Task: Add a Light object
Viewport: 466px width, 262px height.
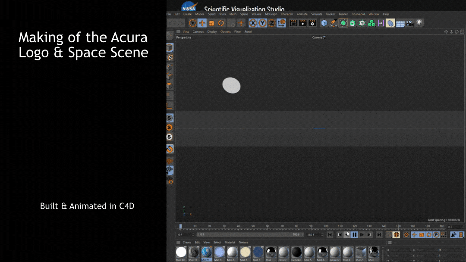Action: [419, 23]
